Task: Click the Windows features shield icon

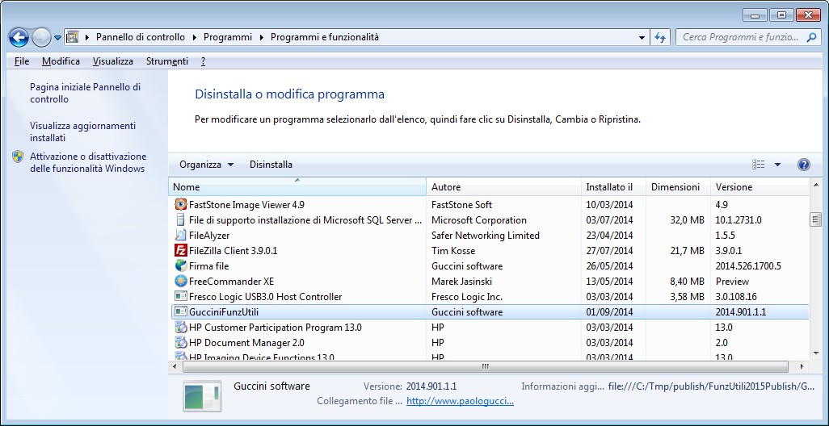Action: click(18, 157)
